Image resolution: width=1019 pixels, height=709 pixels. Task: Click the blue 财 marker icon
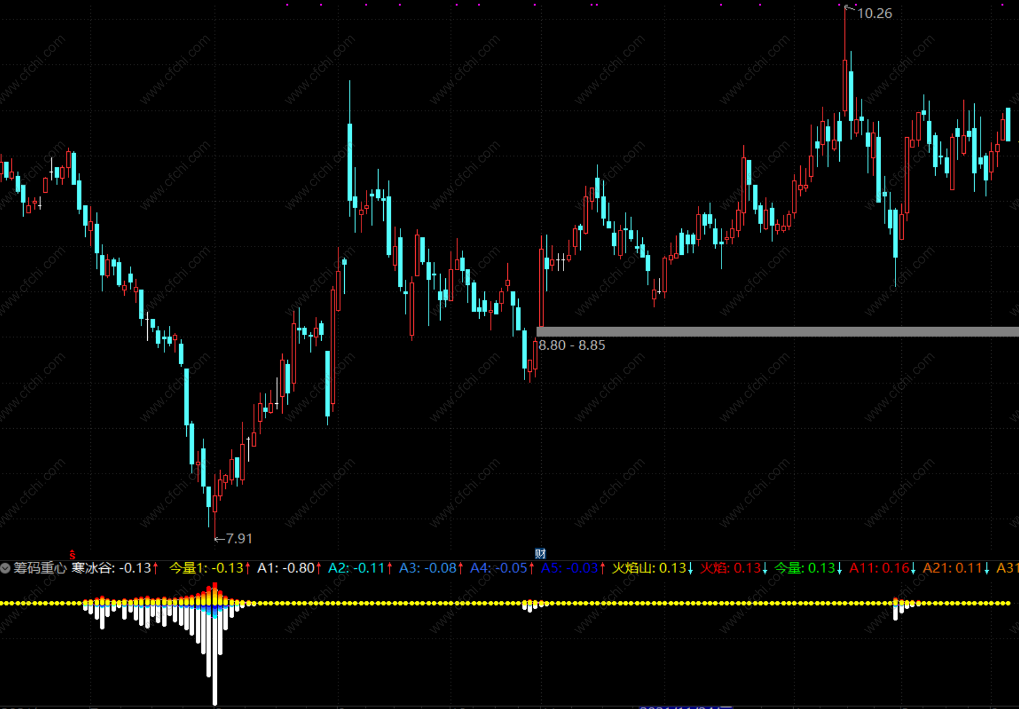pos(540,553)
